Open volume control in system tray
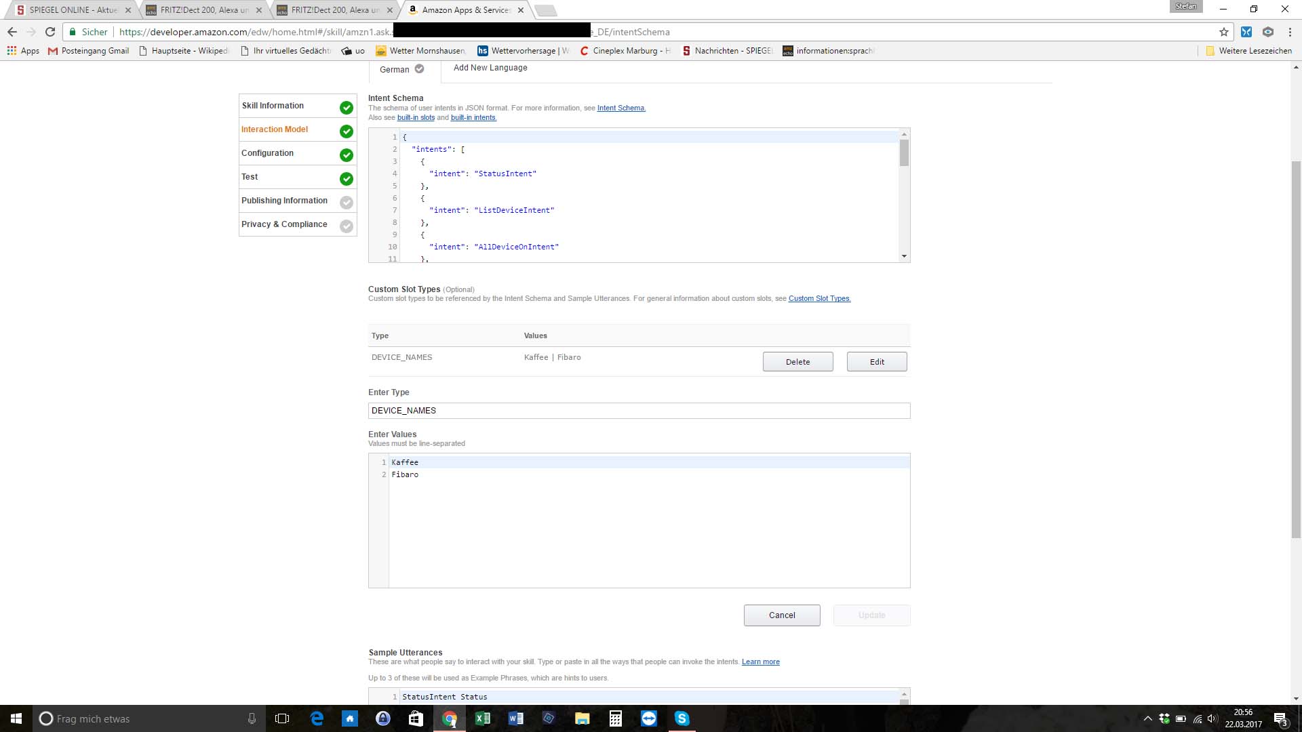 tap(1212, 718)
